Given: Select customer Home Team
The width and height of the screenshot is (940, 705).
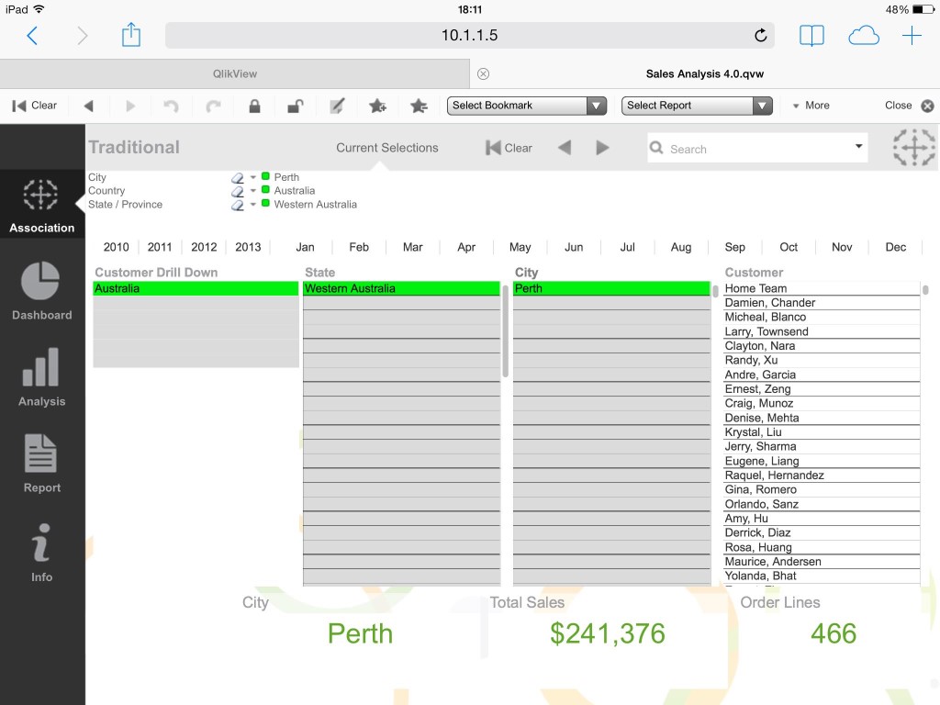Looking at the screenshot, I should [x=822, y=288].
